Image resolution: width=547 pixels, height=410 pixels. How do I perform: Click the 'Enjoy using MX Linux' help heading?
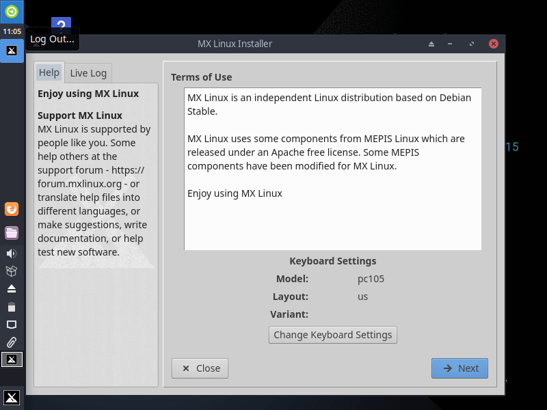pyautogui.click(x=88, y=94)
